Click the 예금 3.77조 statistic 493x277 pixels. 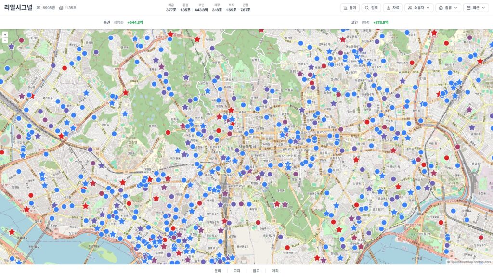[x=171, y=8]
